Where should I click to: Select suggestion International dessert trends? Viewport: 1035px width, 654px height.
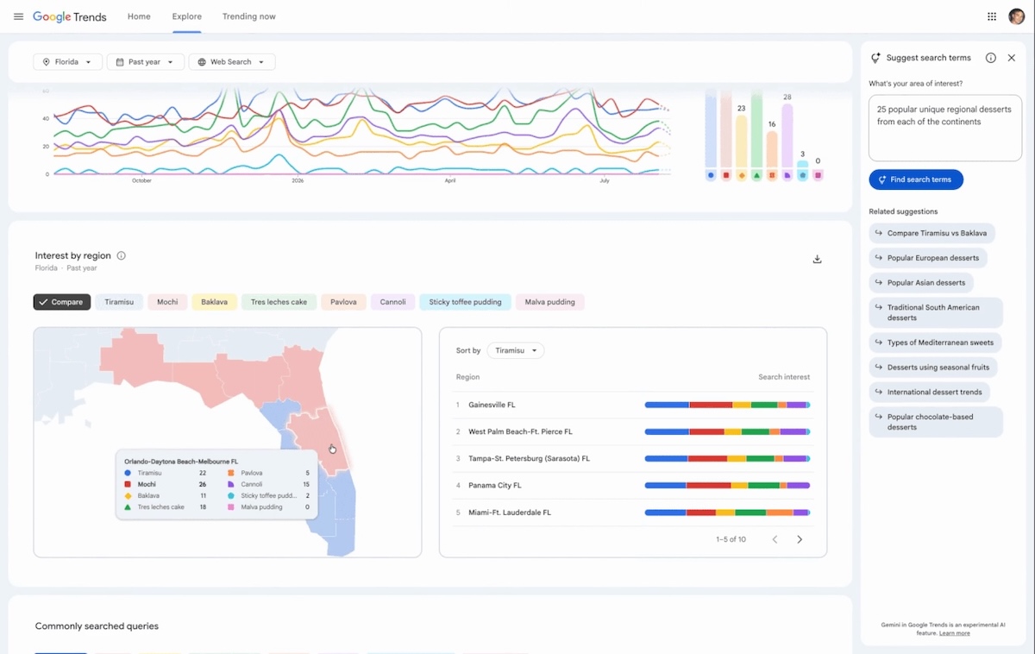coord(929,392)
